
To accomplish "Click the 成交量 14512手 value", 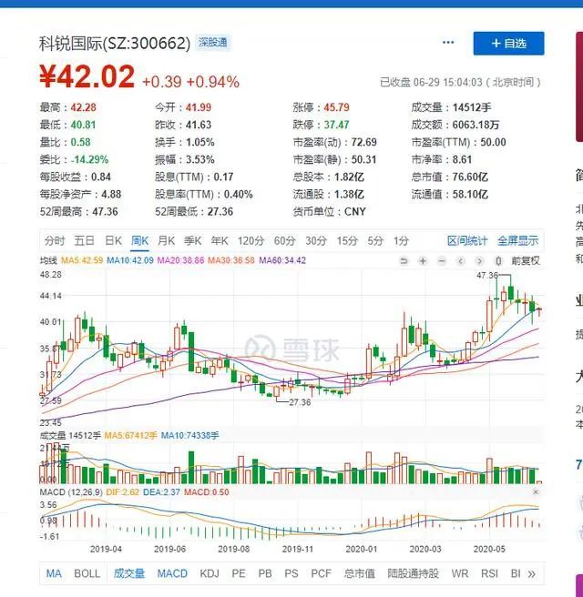I will [x=472, y=107].
